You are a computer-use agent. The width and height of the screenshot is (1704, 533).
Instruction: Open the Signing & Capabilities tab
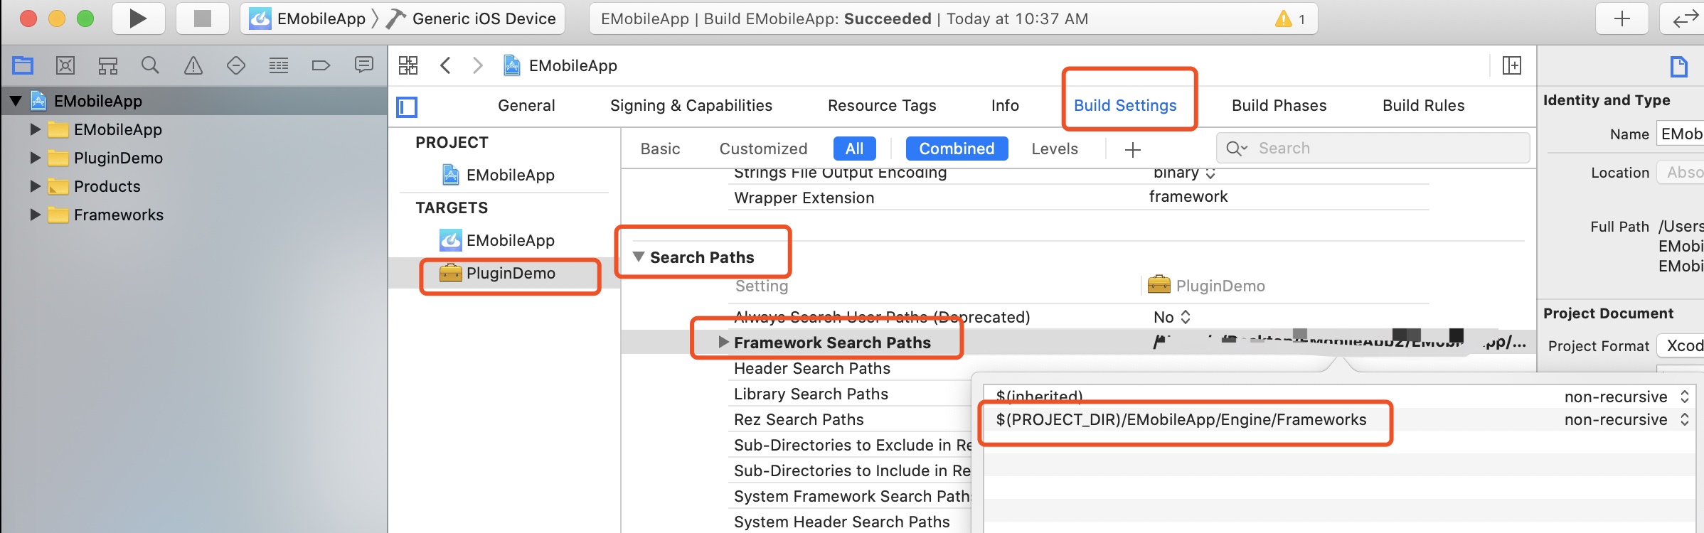tap(691, 105)
